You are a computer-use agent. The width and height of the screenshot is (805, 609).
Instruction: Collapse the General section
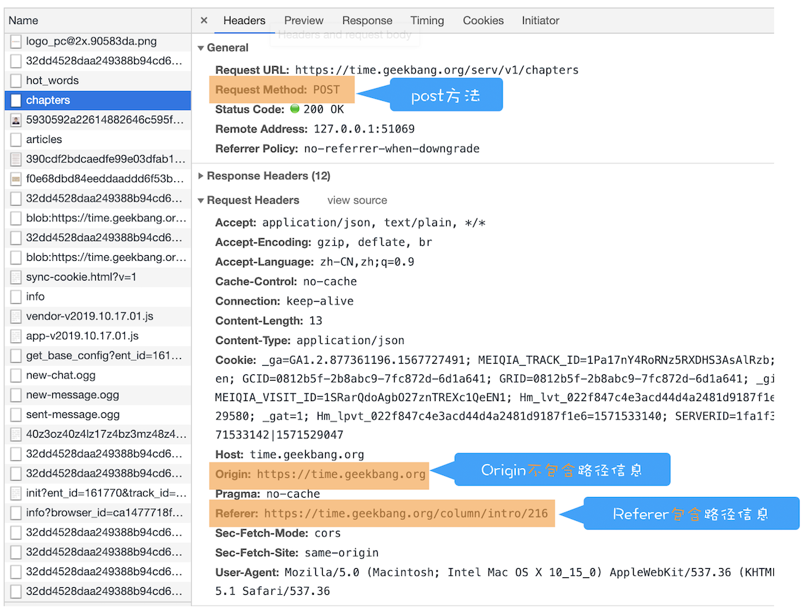coord(201,47)
